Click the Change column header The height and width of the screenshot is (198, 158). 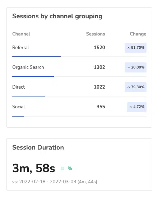[138, 34]
